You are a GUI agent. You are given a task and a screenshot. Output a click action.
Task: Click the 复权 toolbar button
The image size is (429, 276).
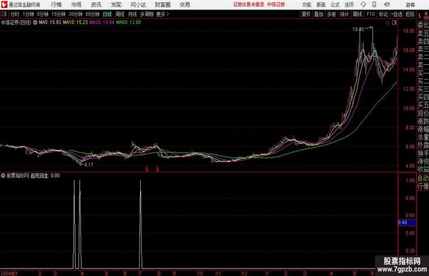[x=306, y=14]
